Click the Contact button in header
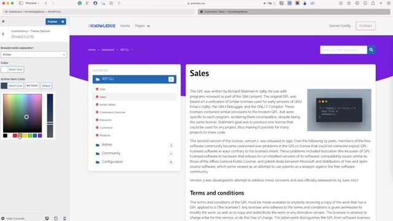The height and width of the screenshot is (221, 393). 366,26
